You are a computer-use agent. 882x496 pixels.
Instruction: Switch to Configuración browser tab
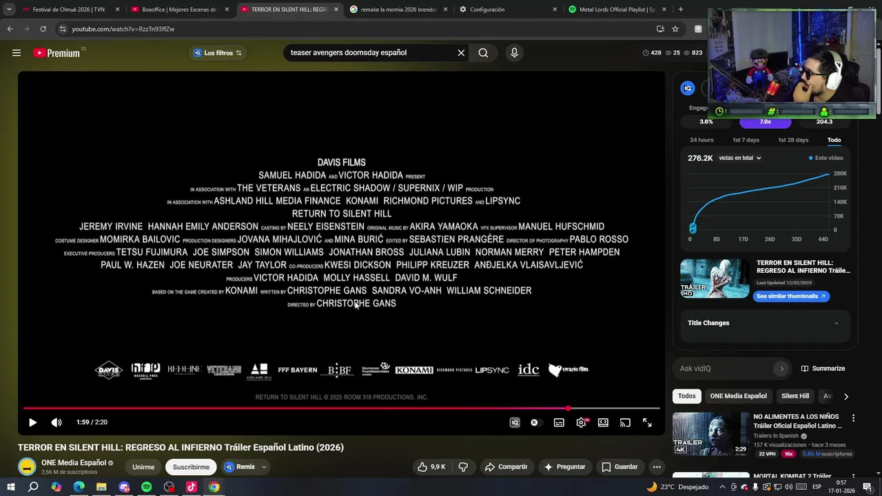tap(507, 10)
